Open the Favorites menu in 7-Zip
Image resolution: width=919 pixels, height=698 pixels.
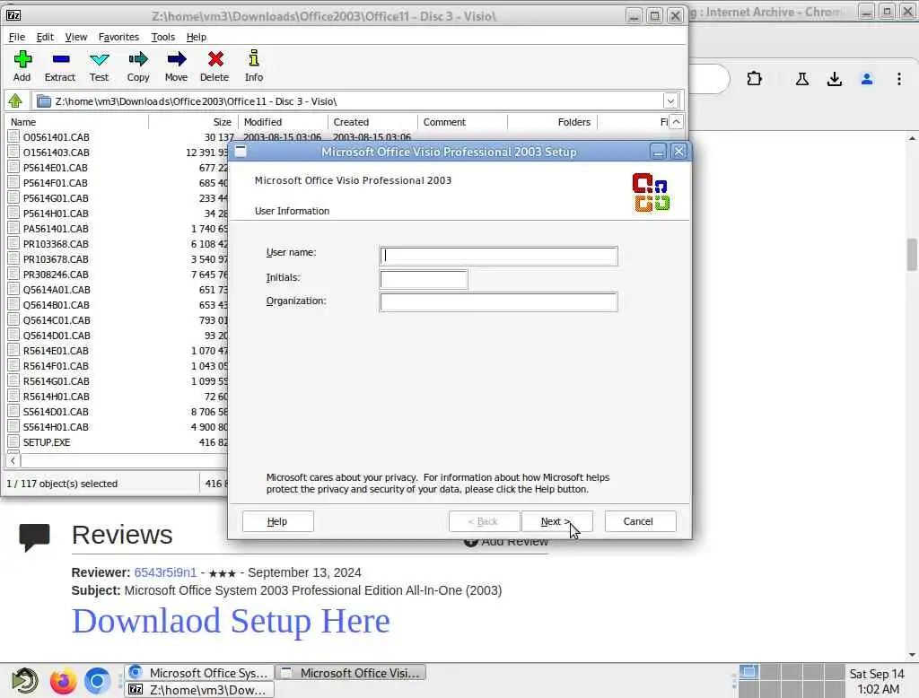point(119,37)
